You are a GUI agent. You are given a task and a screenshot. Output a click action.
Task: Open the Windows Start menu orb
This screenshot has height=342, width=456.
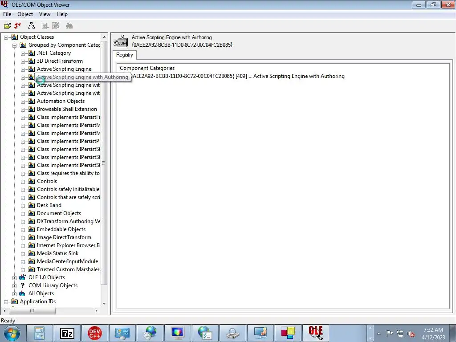12,334
